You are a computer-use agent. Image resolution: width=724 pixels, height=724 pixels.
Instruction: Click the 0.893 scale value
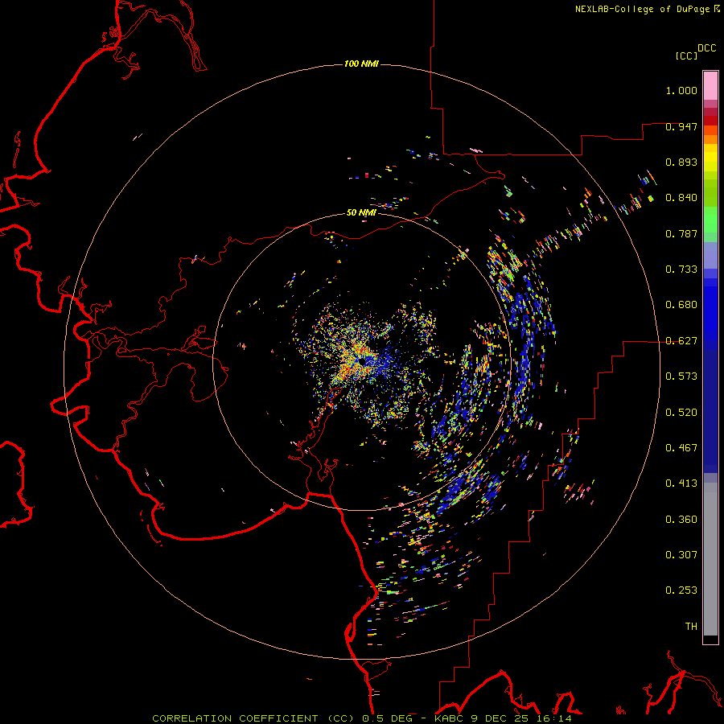coord(681,162)
